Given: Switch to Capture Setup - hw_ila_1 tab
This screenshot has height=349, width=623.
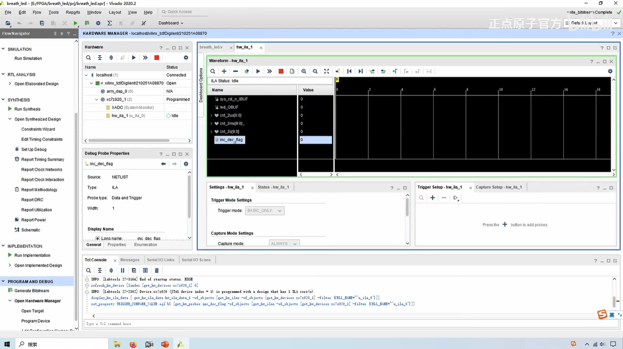Looking at the screenshot, I should pos(498,187).
